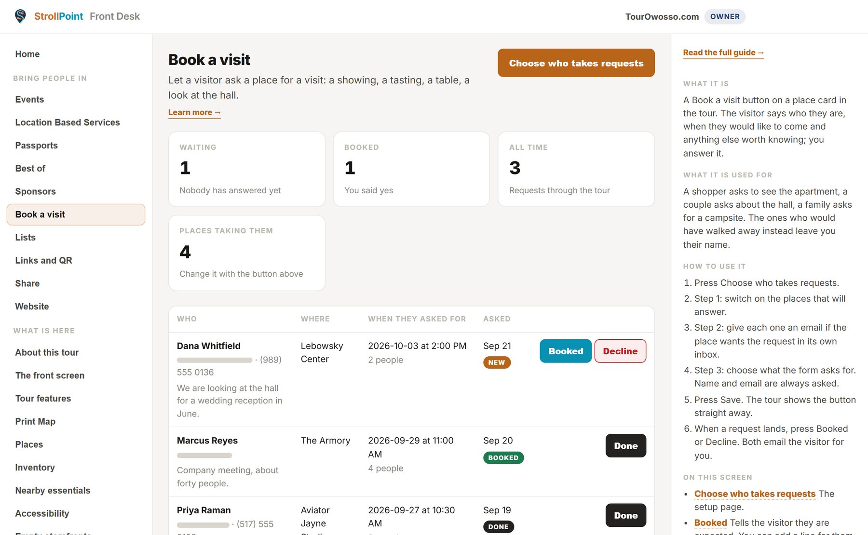Go to Links and QR
Screen dimensions: 868x535
pyautogui.click(x=43, y=260)
